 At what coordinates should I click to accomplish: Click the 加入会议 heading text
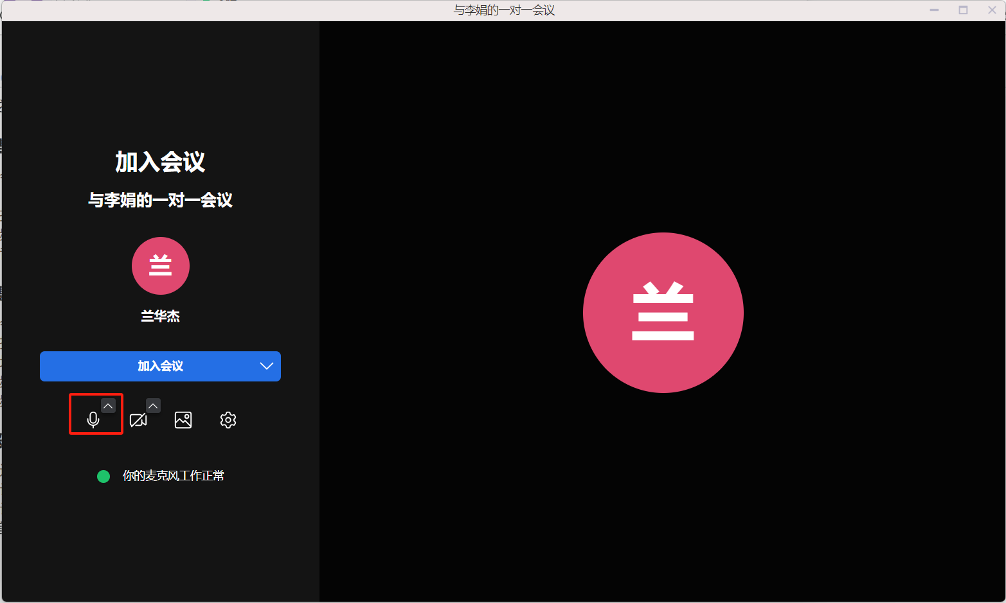coord(161,162)
